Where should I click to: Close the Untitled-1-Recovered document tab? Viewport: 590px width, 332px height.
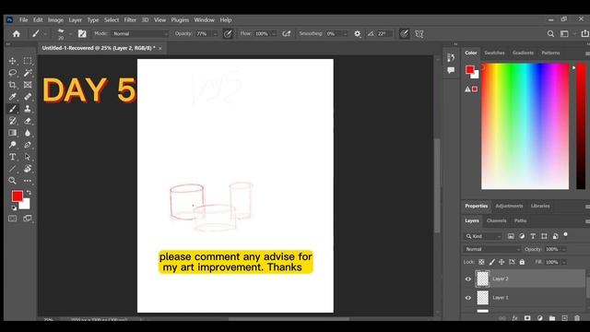pos(160,48)
